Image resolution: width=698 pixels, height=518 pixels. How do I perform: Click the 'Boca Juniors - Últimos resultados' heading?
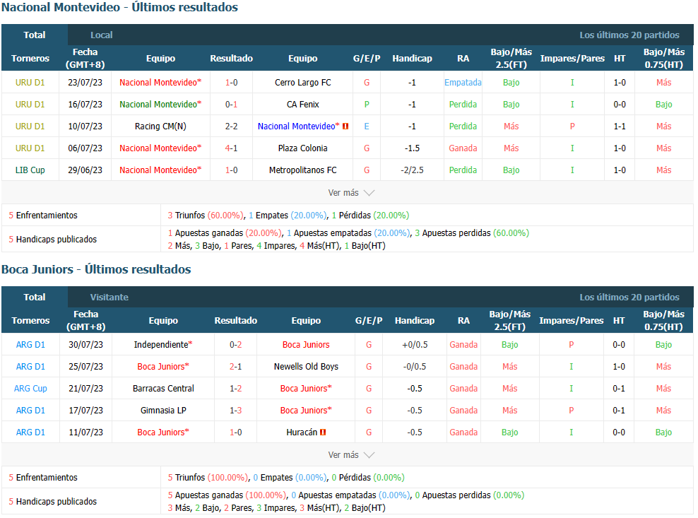[x=96, y=269]
